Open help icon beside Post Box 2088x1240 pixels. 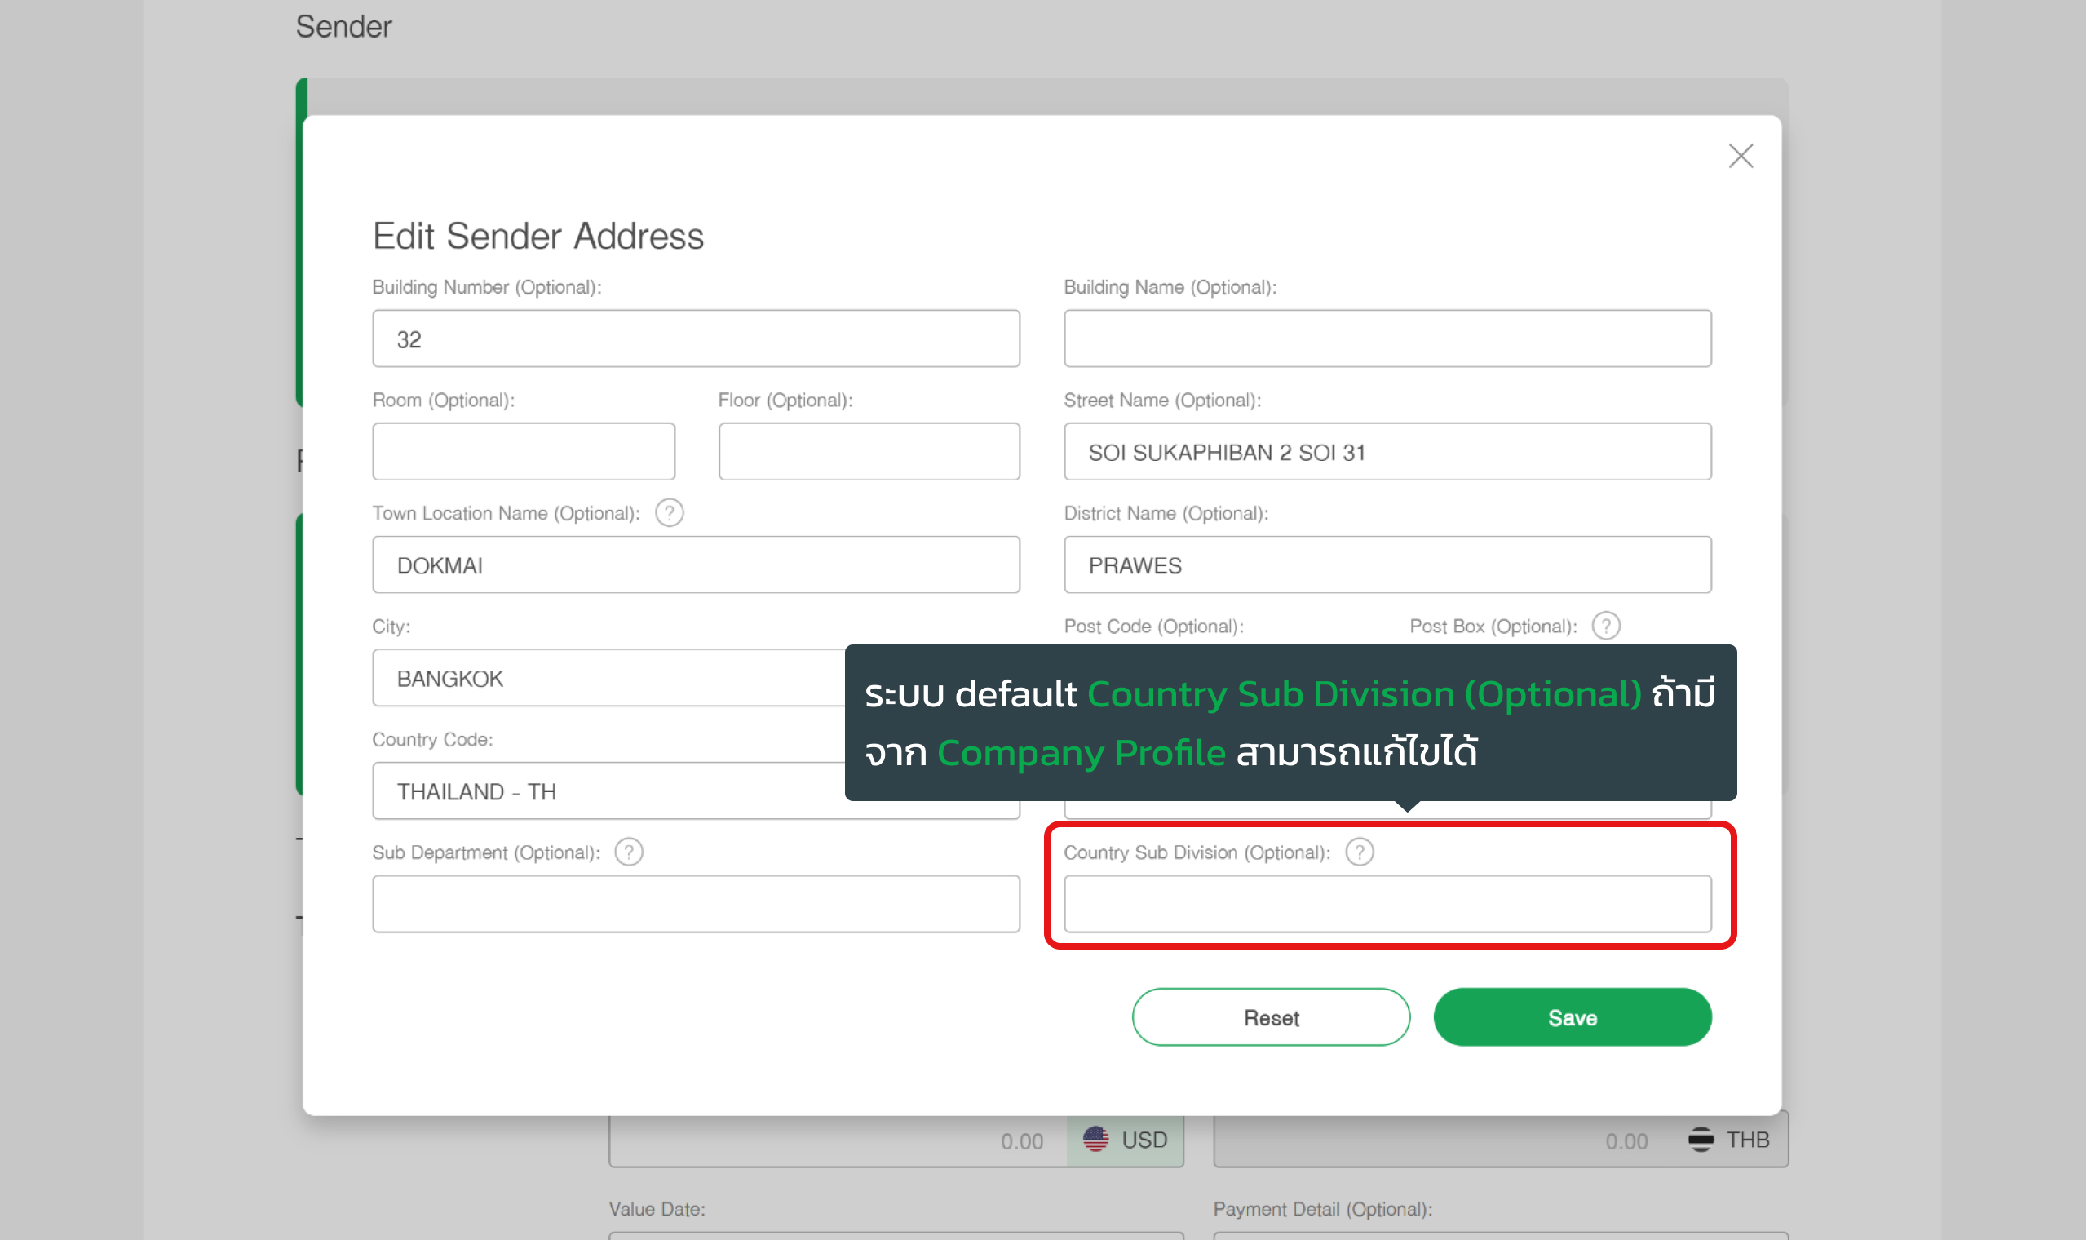1607,626
